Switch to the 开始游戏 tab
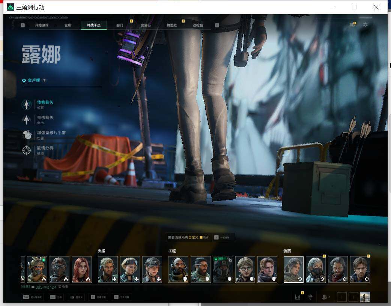391x306 pixels. click(x=42, y=25)
